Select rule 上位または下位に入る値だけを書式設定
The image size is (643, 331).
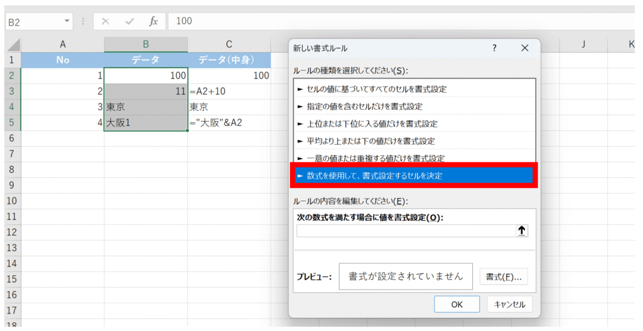coord(367,123)
